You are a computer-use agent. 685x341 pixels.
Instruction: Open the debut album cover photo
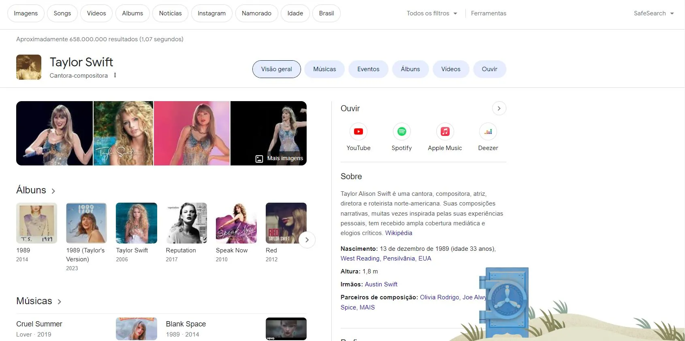[124, 133]
